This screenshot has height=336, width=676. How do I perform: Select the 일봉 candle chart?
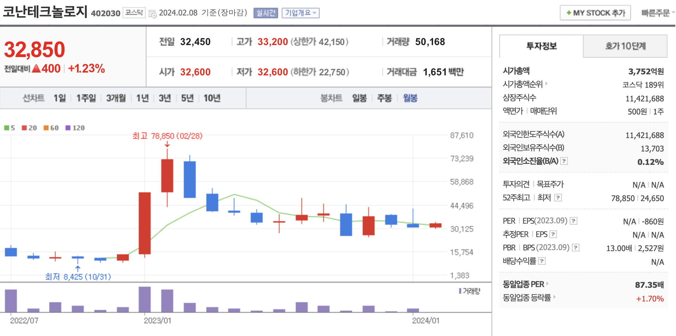coord(359,98)
